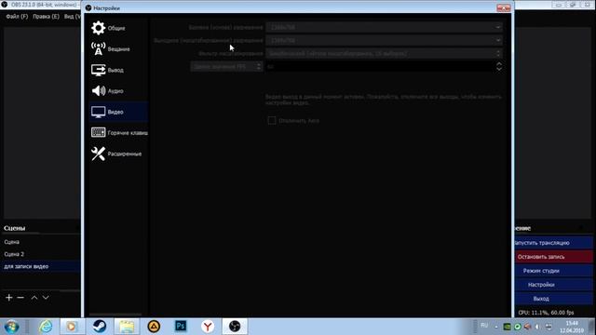Add a new scene with plus icon
The height and width of the screenshot is (335, 596).
(x=9, y=298)
